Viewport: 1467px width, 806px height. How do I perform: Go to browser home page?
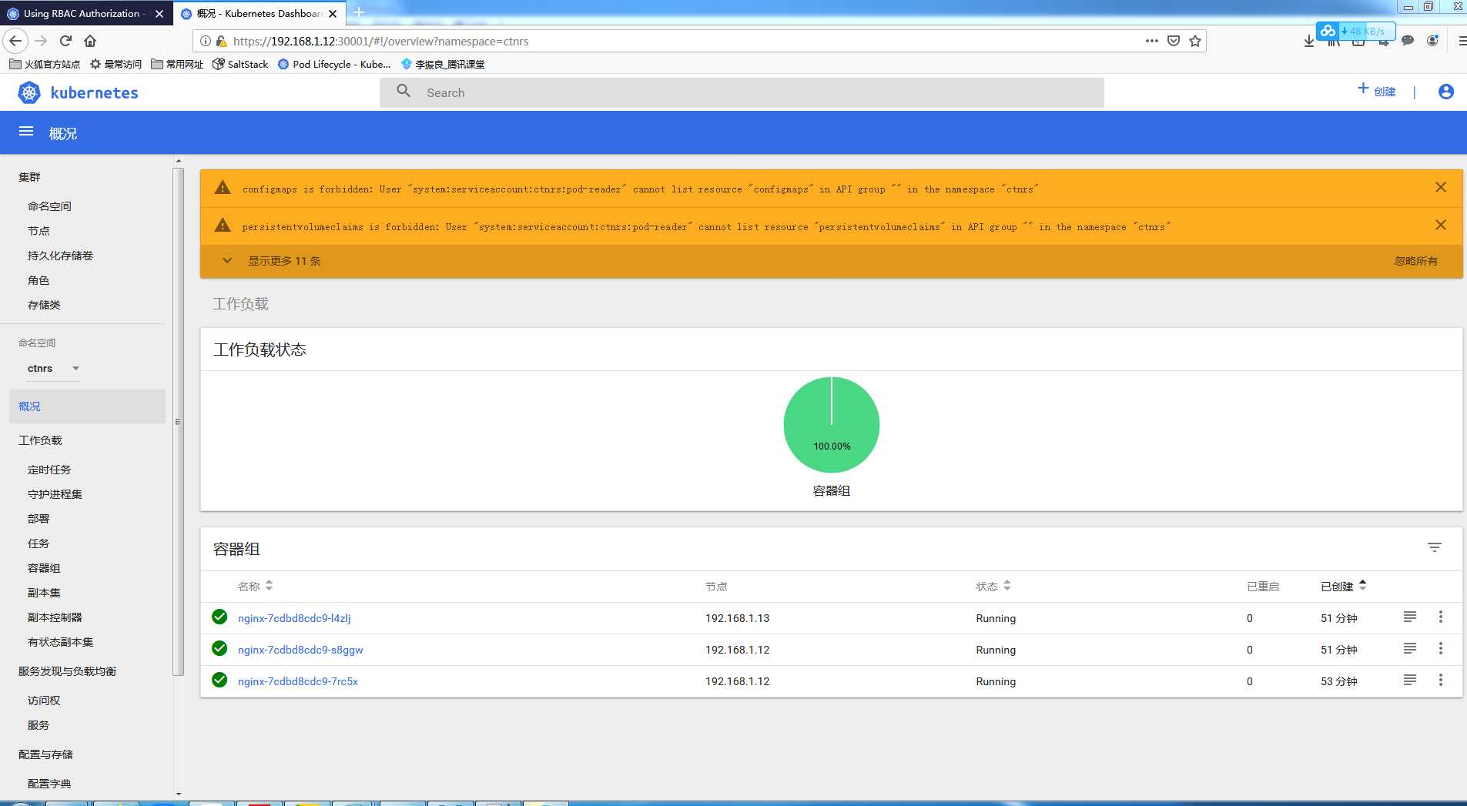90,41
